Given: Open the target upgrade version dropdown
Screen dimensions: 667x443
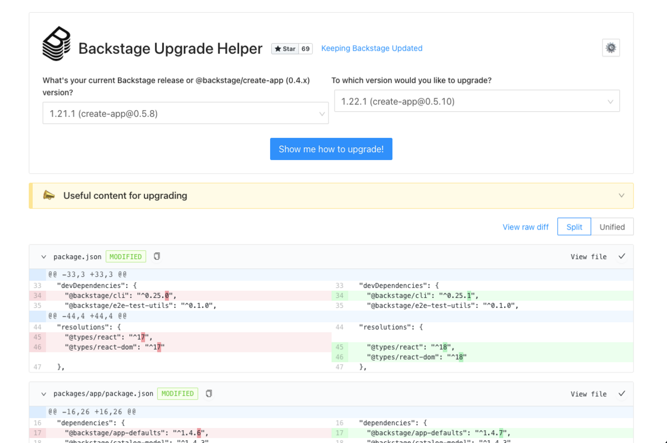Looking at the screenshot, I should [476, 102].
